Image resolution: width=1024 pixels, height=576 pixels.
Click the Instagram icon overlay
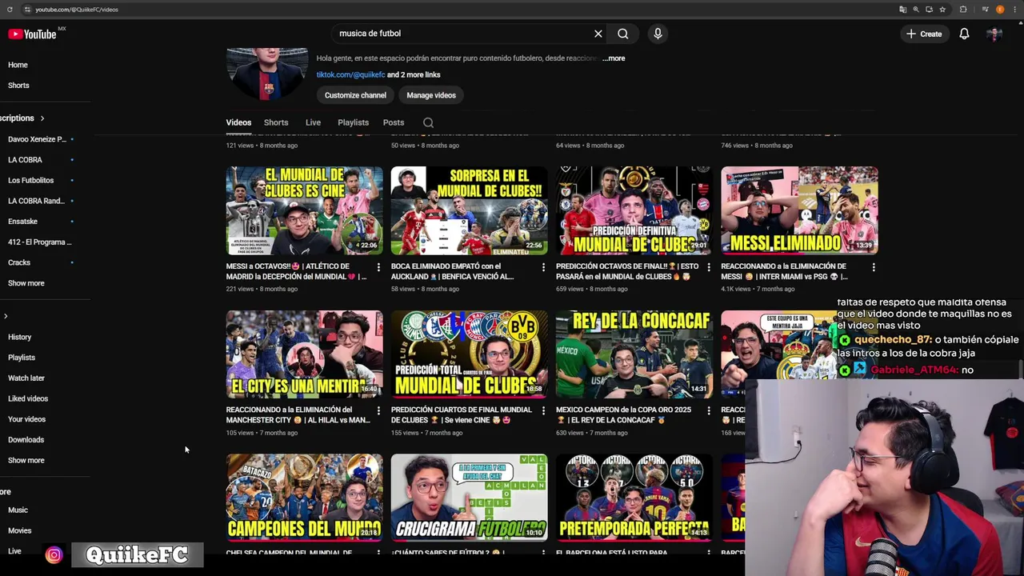[x=54, y=555]
